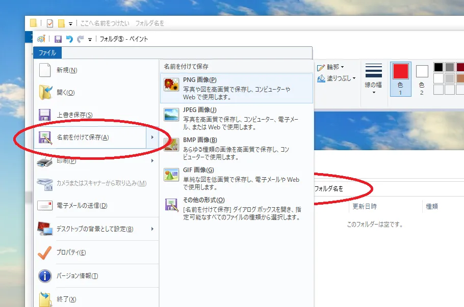Expand デスクトップの背景として設定 submenu arrow
464x307 pixels.
(152, 229)
